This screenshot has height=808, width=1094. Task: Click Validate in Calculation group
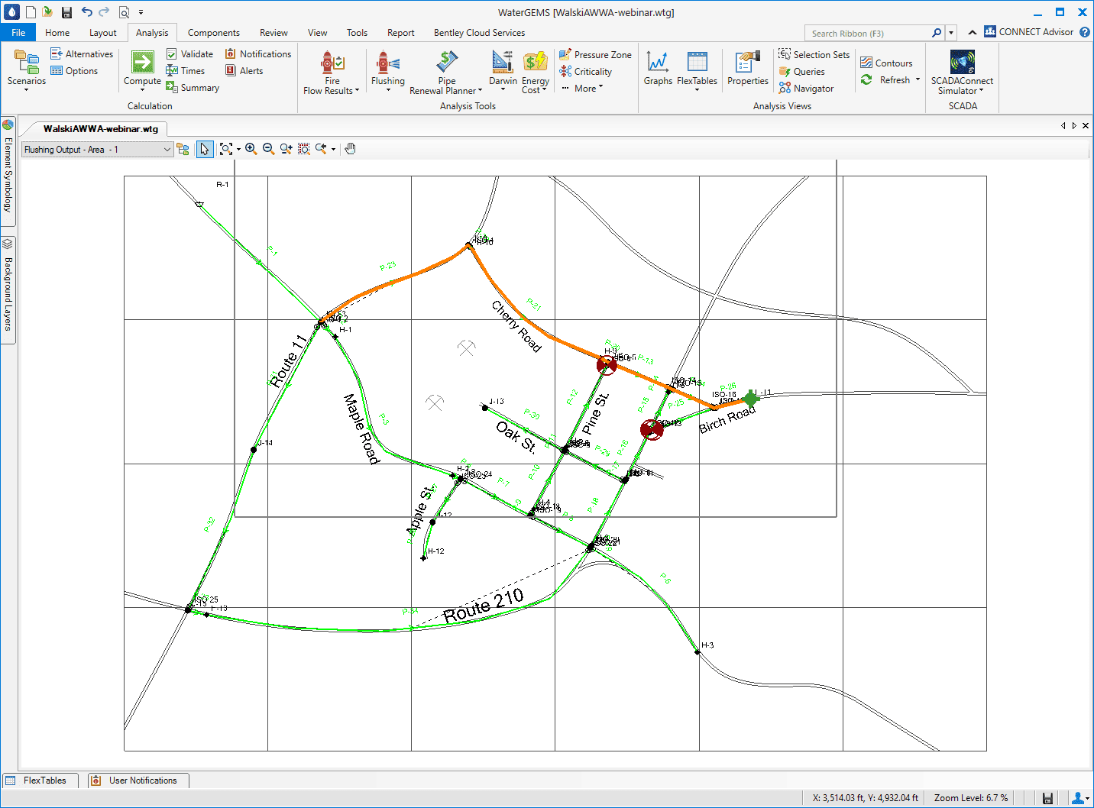pos(189,54)
